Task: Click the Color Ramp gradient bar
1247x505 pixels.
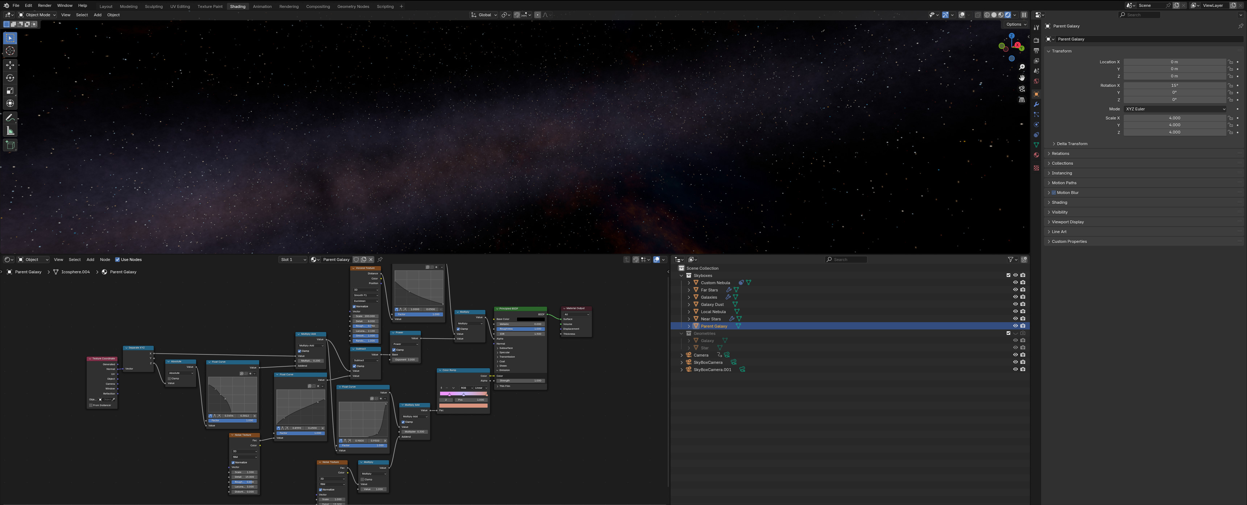Action: pos(463,394)
